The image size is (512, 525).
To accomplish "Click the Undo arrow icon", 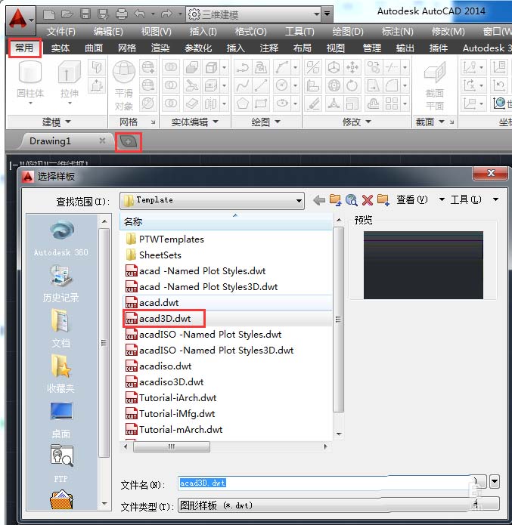I will click(x=140, y=14).
